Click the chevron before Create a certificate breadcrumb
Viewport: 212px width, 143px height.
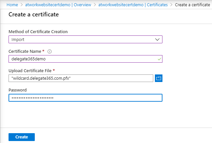[171, 5]
